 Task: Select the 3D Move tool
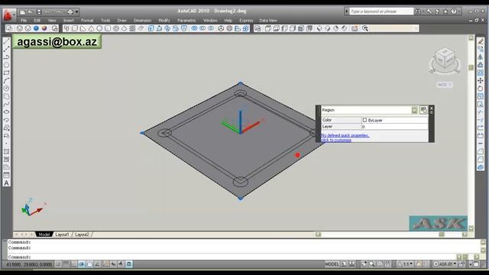tap(221, 28)
